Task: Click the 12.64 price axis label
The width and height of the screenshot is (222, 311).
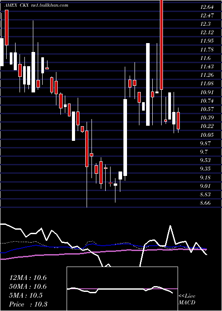Action: [x=207, y=7]
